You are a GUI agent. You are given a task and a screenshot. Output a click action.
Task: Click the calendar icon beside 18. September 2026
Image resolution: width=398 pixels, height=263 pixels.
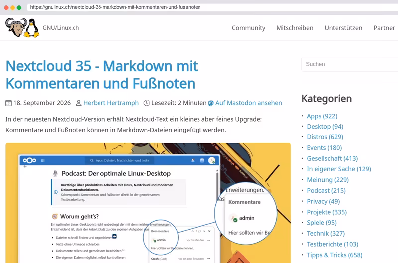click(x=8, y=103)
